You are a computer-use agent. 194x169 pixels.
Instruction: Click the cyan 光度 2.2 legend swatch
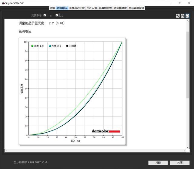(50, 46)
